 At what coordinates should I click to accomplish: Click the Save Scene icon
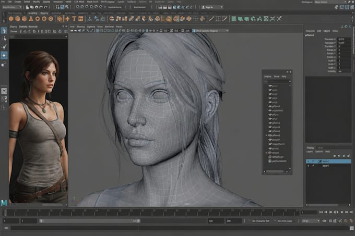(36, 7)
